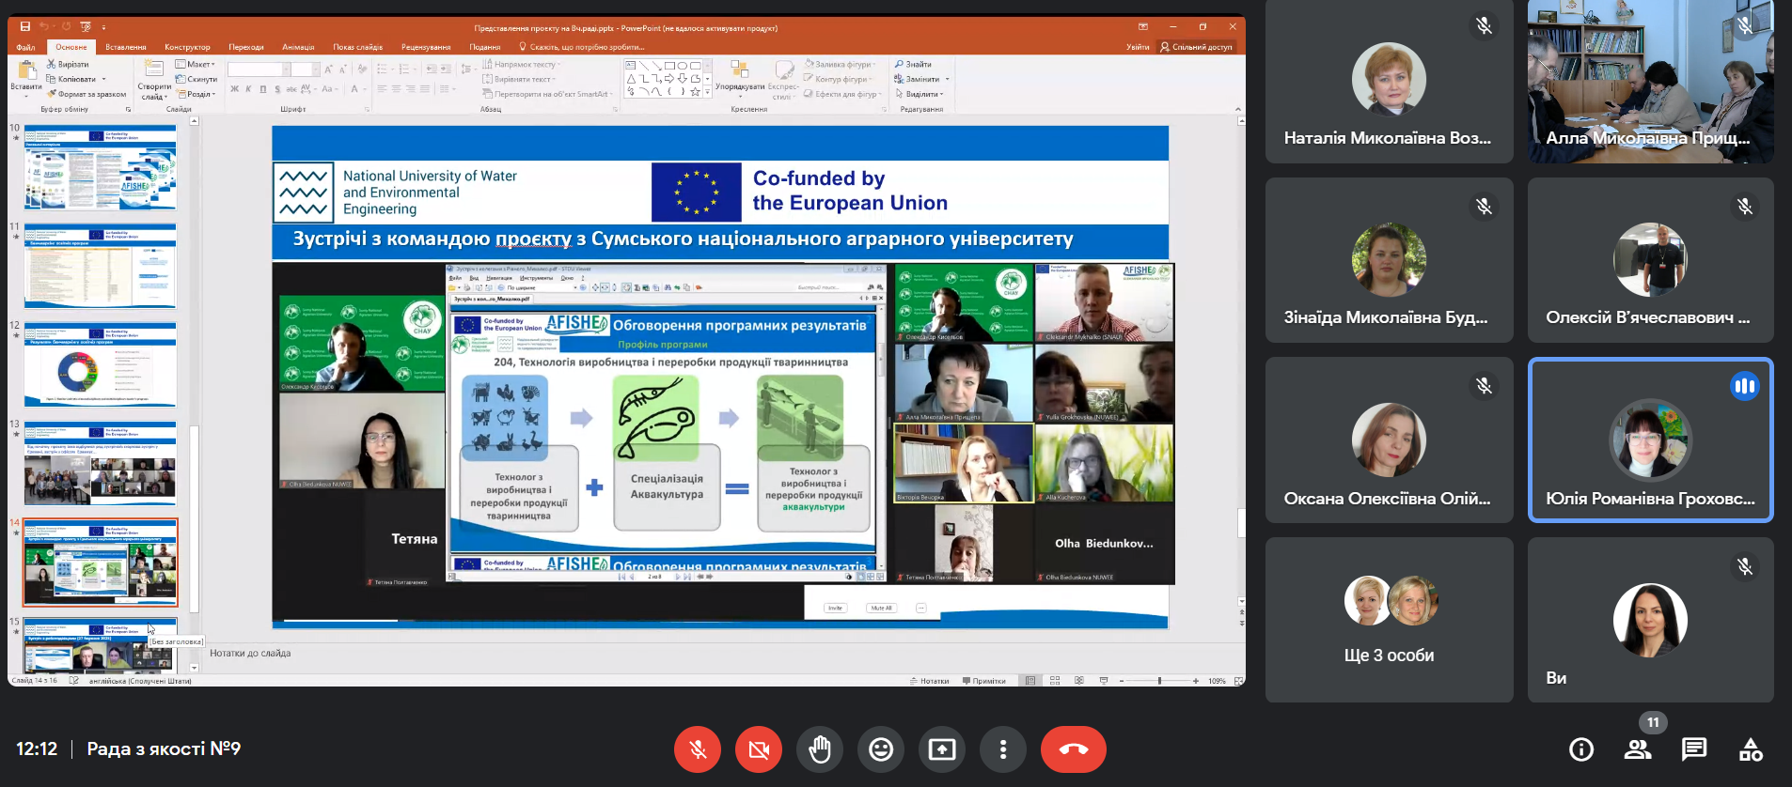Image resolution: width=1792 pixels, height=787 pixels.
Task: Open the Вставлення ribbon tab
Action: point(126,47)
